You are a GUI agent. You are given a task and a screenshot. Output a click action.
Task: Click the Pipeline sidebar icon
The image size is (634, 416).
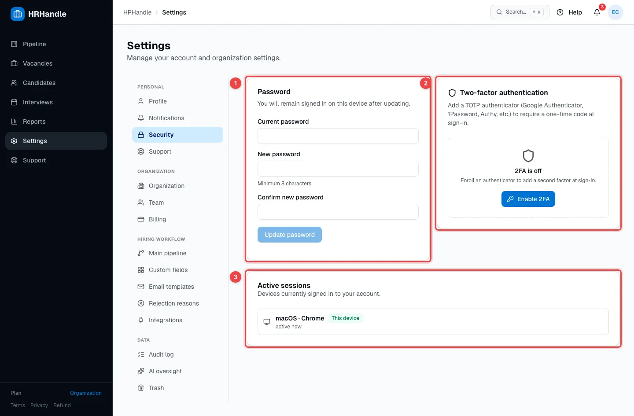(x=14, y=44)
